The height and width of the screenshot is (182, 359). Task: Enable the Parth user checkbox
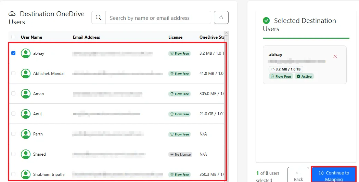point(13,134)
